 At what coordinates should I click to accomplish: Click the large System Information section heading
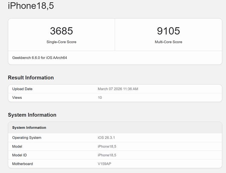(x=32, y=115)
